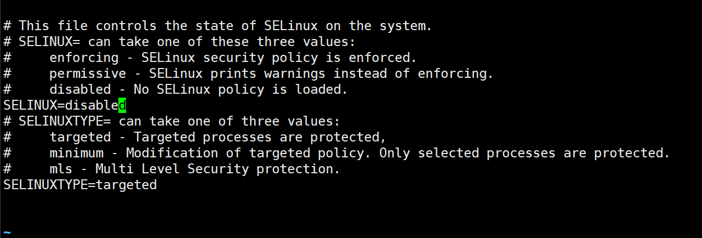Click 'SELINUX= can take one of these' line
The image size is (702, 238).
click(x=179, y=42)
